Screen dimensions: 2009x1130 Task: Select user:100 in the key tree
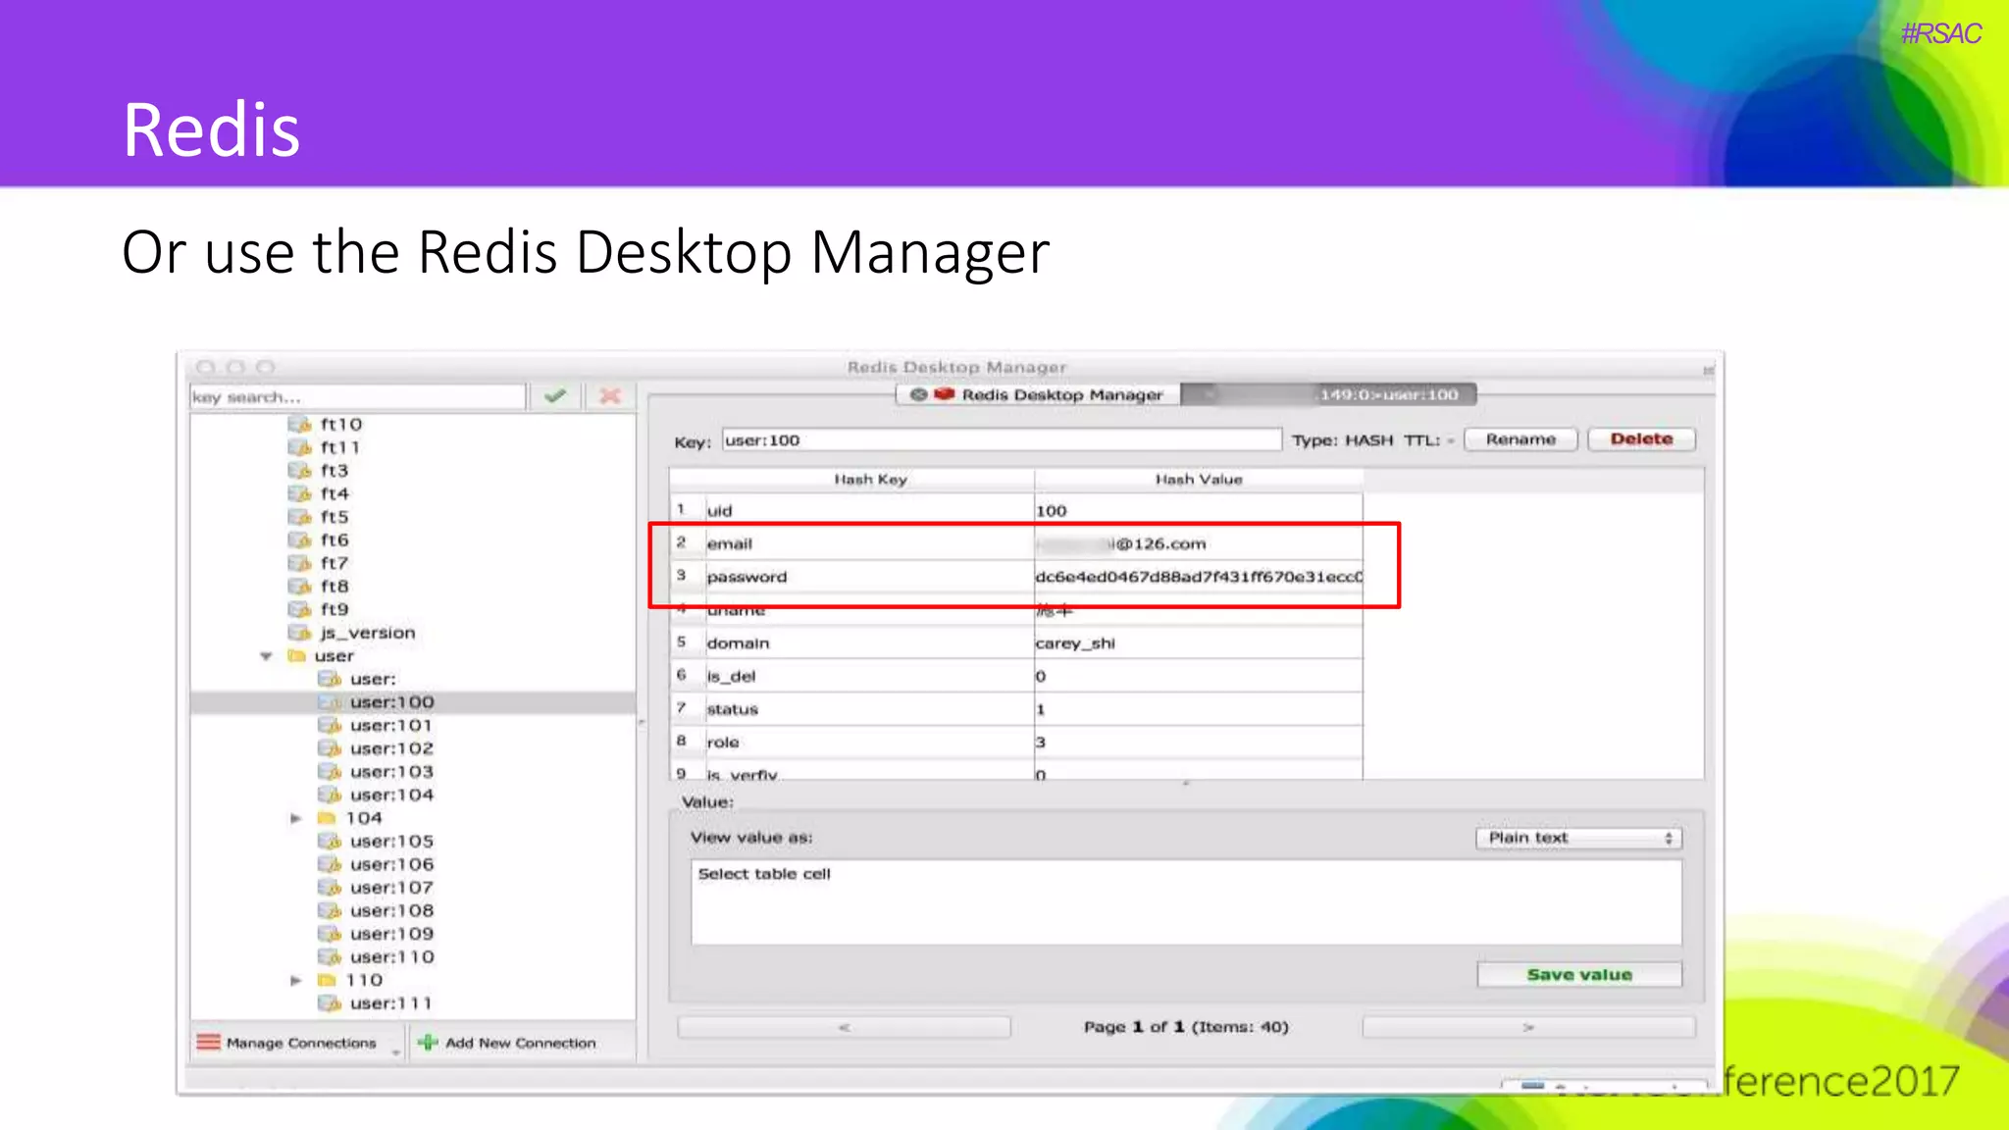[x=391, y=702]
